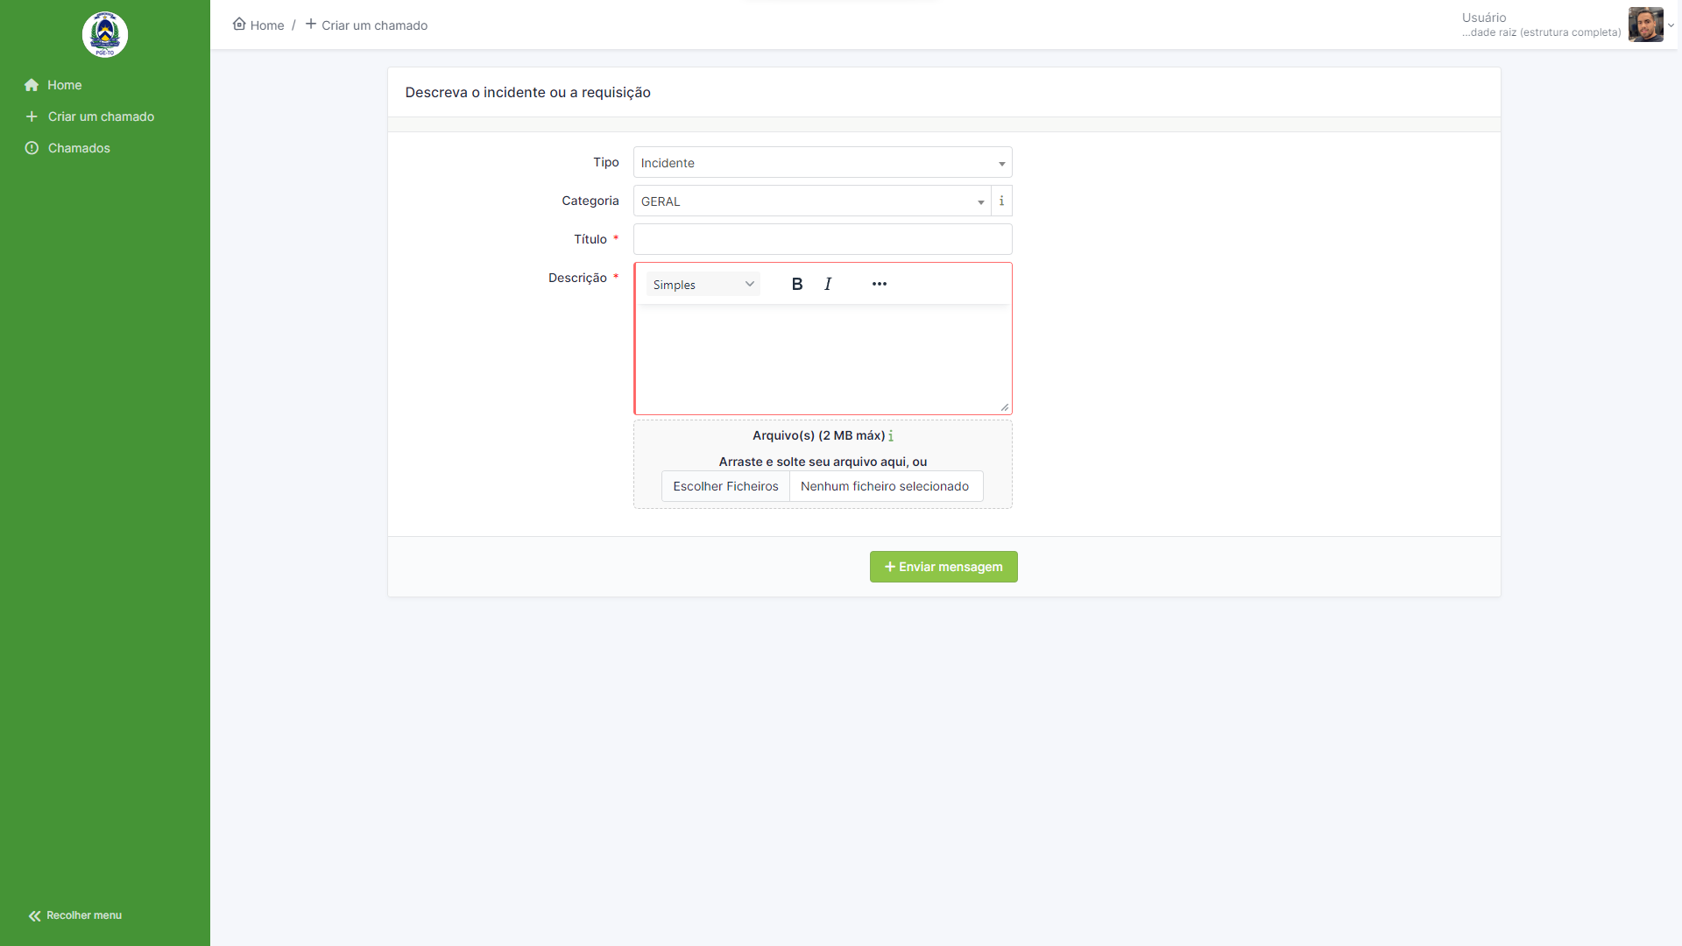Screen dimensions: 1682x946
Task: Click the user avatar in the top right
Action: point(1645,25)
